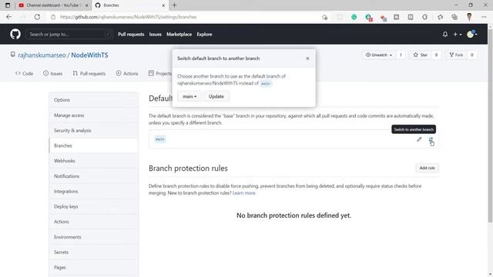Click Marketplace in top navigation
The width and height of the screenshot is (493, 277).
[179, 34]
